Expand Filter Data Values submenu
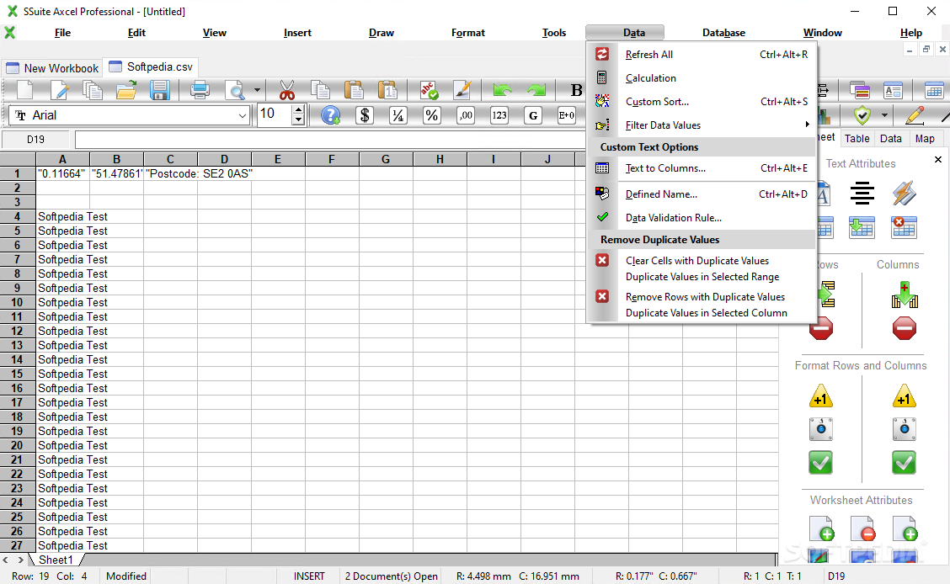The width and height of the screenshot is (950, 584). pyautogui.click(x=701, y=125)
